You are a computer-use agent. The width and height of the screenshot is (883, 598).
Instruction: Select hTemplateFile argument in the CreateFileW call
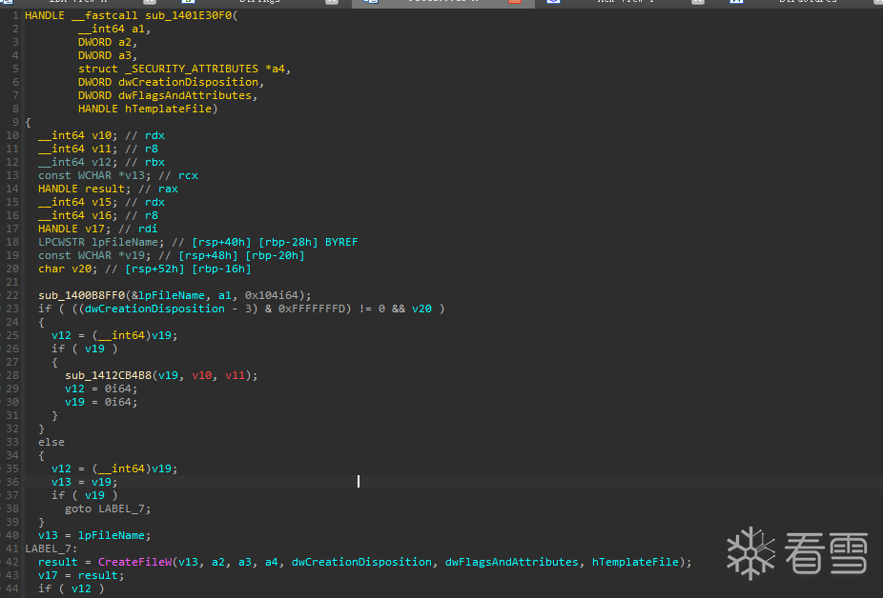tap(635, 562)
